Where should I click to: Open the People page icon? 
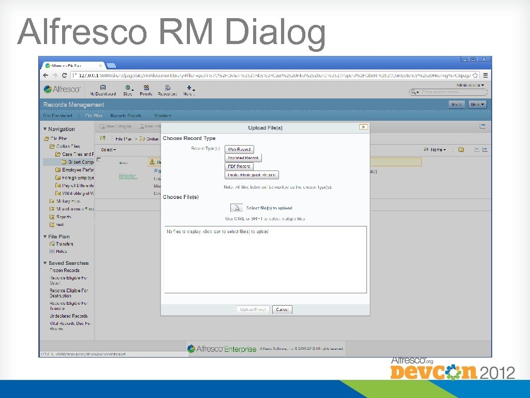pos(146,90)
